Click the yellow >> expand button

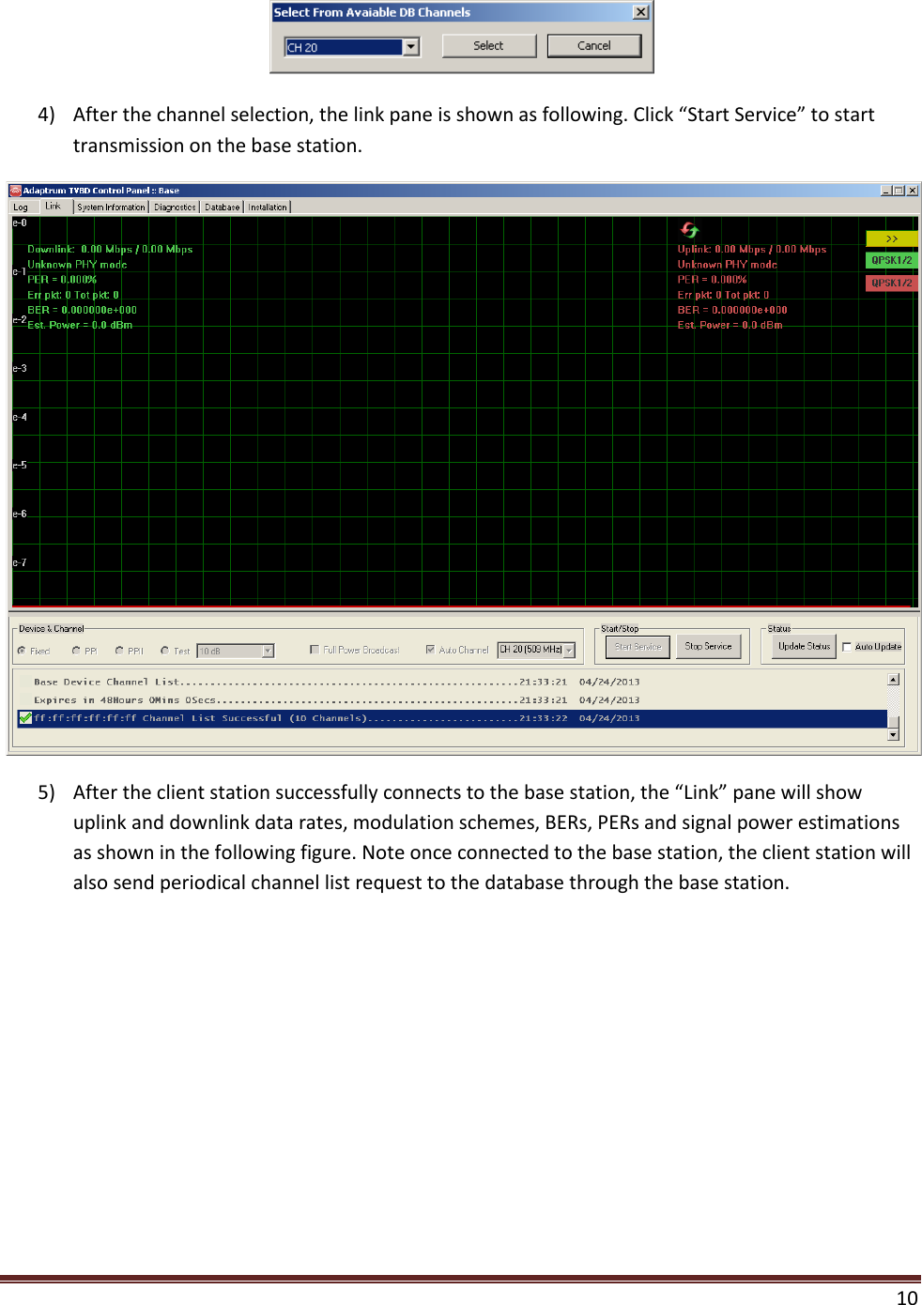point(892,238)
